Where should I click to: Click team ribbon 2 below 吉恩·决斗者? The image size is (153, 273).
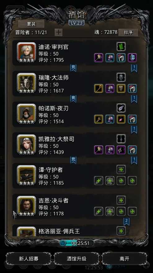[126, 222]
